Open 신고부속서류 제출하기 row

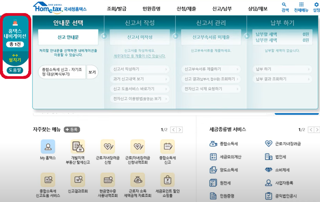pos(211,69)
